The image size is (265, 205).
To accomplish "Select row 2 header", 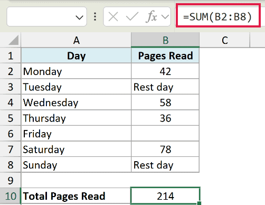I will pos(11,71).
